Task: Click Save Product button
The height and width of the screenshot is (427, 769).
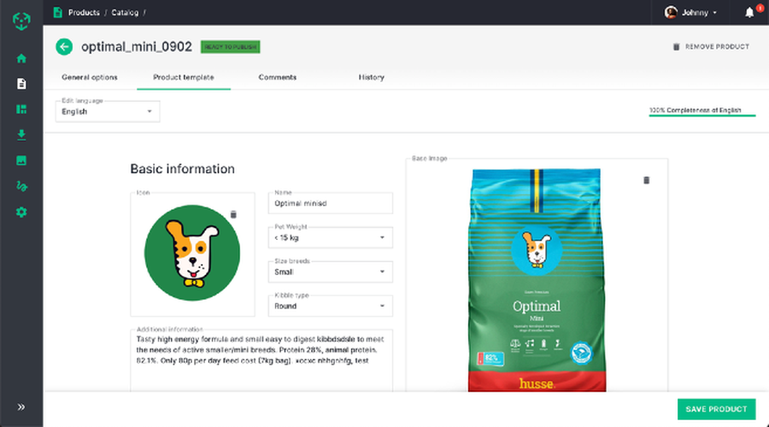Action: 717,409
